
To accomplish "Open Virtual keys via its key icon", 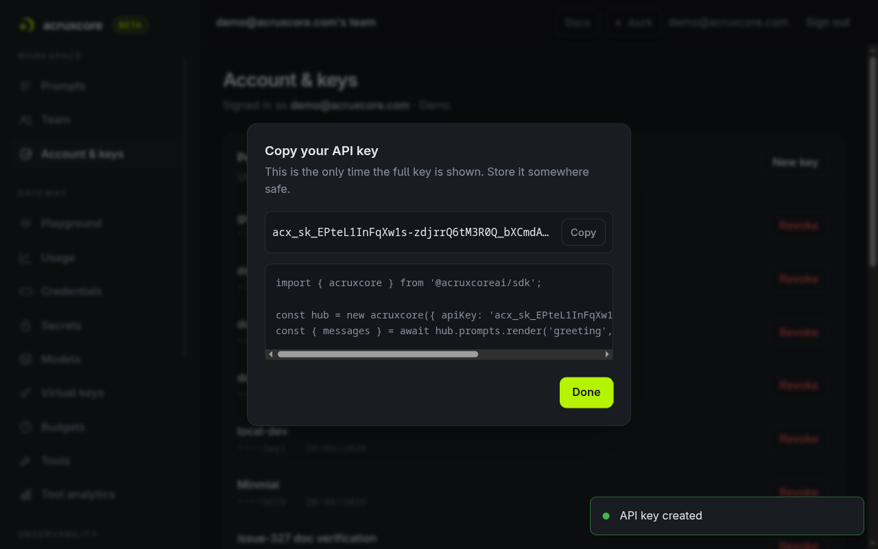I will [x=26, y=393].
